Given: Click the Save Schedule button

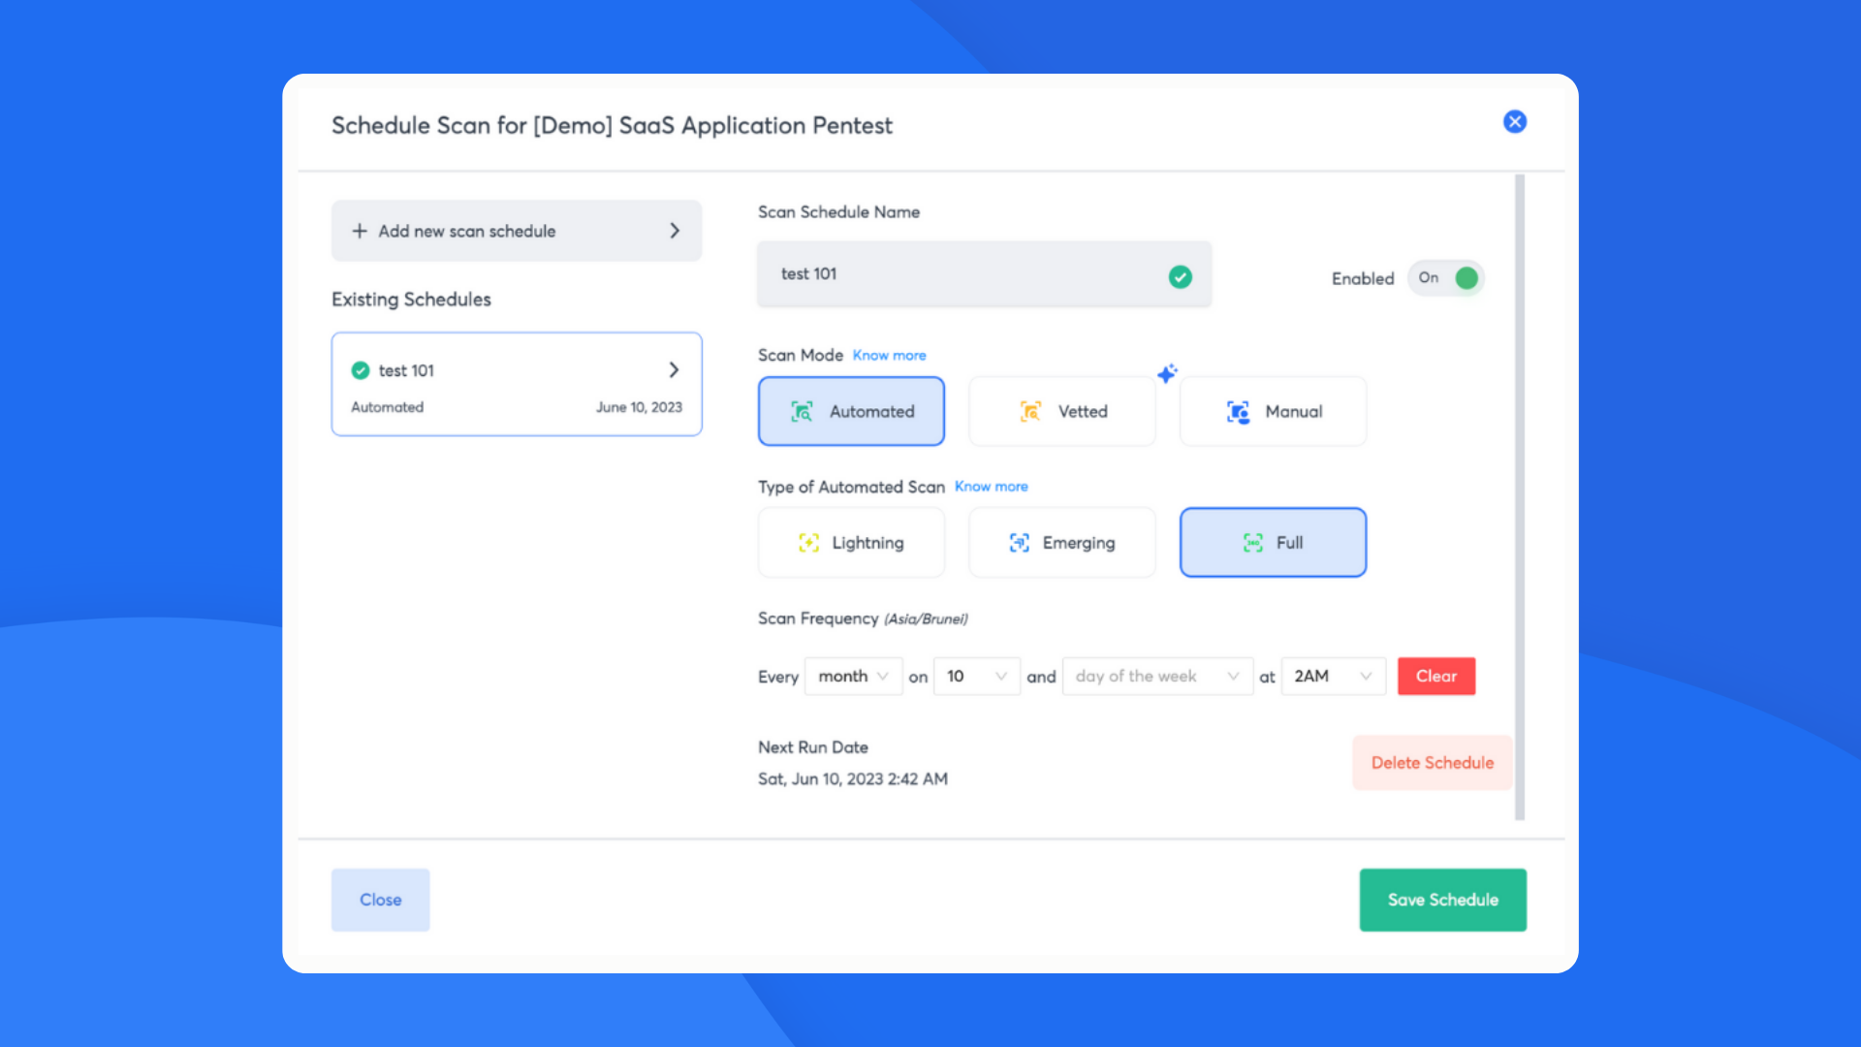Looking at the screenshot, I should [1442, 900].
